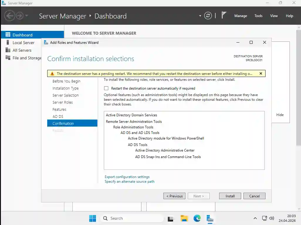
Task: Click the Install button
Action: pos(230,196)
